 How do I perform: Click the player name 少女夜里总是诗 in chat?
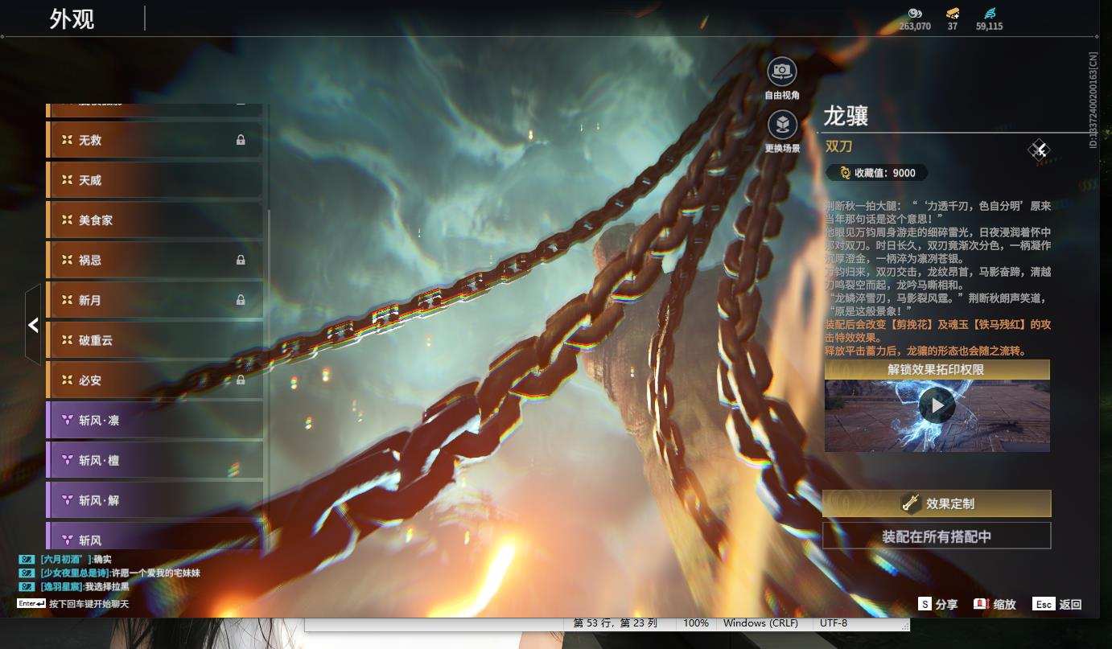pyautogui.click(x=75, y=573)
